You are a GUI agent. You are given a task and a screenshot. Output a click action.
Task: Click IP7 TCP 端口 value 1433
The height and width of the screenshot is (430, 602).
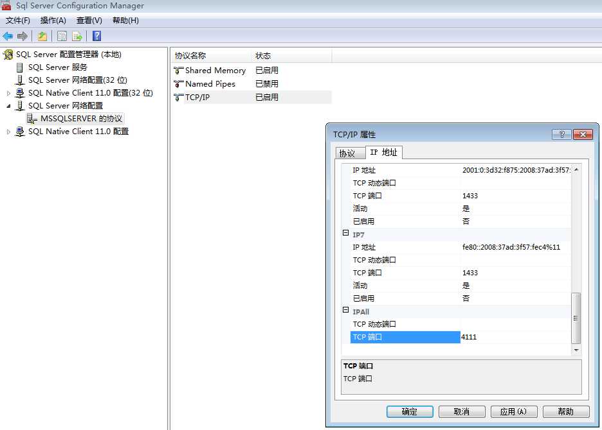coord(516,273)
